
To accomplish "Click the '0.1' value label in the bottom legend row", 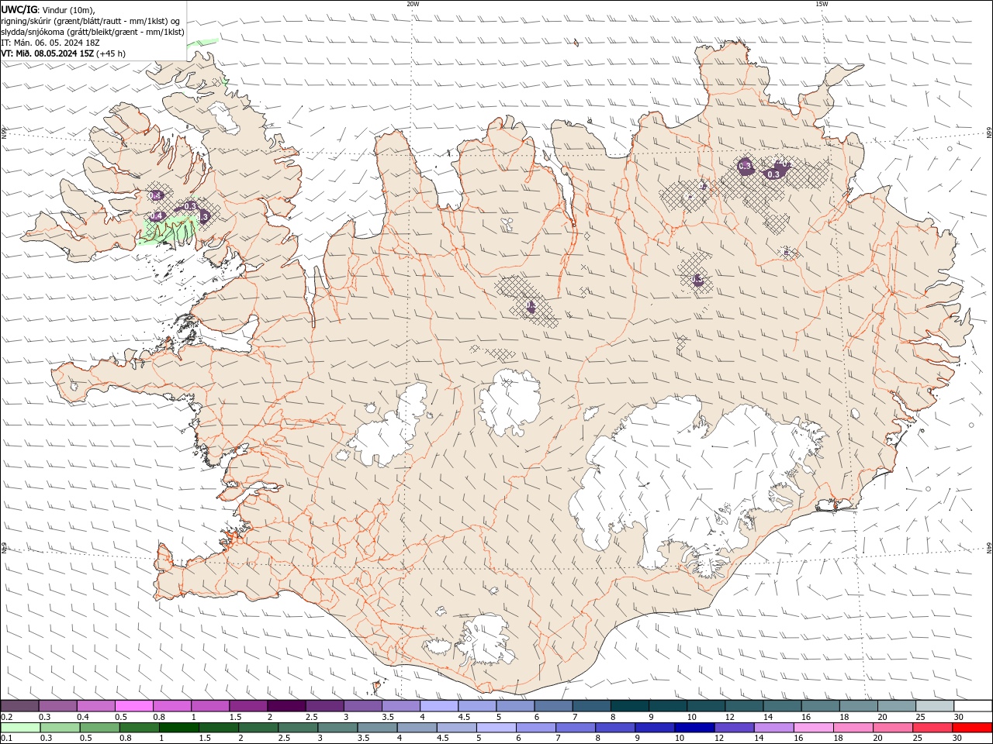I will (x=6, y=738).
